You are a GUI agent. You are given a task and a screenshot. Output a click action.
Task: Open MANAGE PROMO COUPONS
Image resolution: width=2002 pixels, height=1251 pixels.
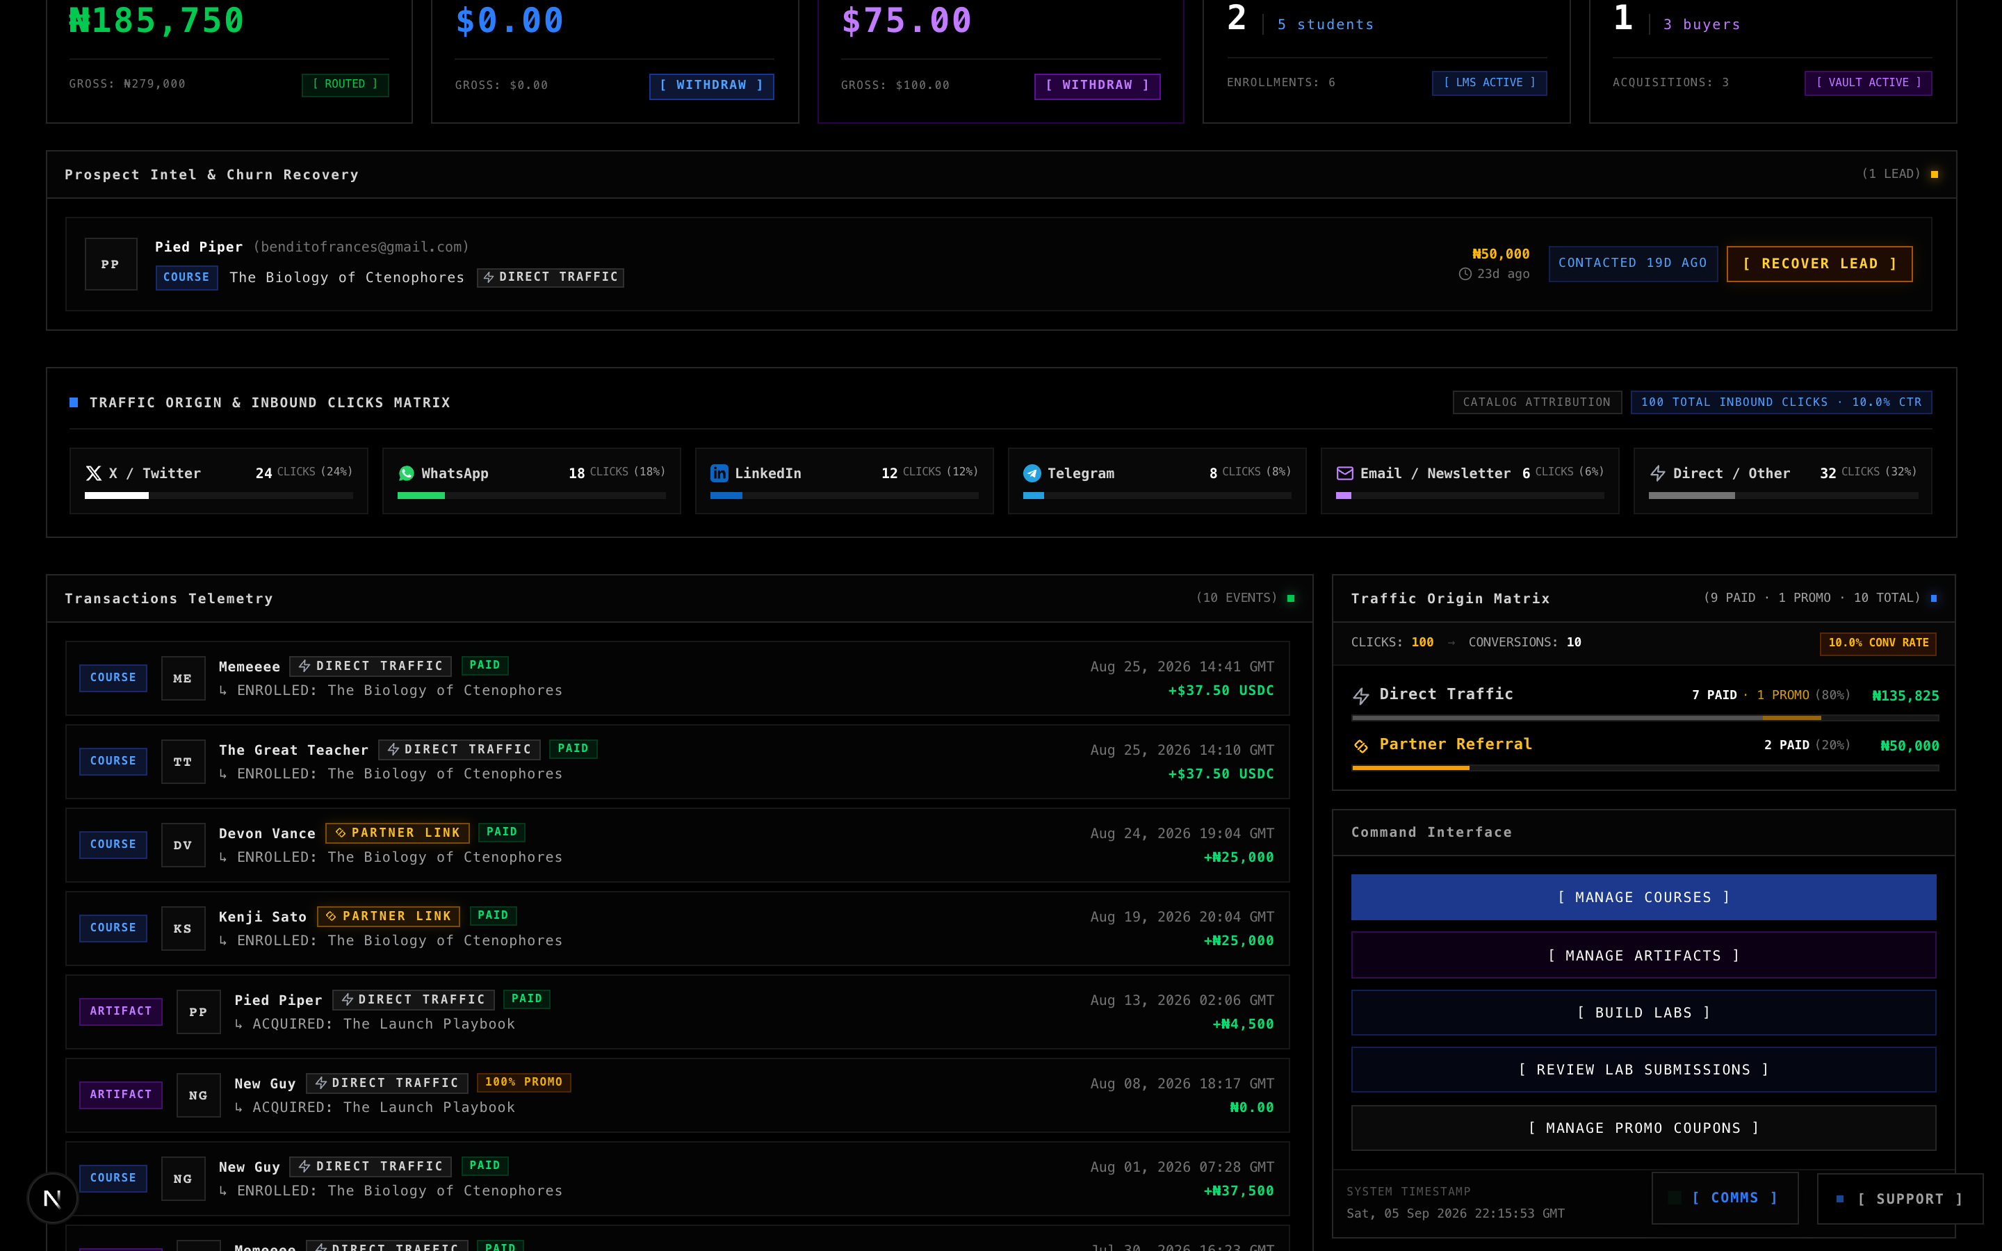(x=1643, y=1129)
